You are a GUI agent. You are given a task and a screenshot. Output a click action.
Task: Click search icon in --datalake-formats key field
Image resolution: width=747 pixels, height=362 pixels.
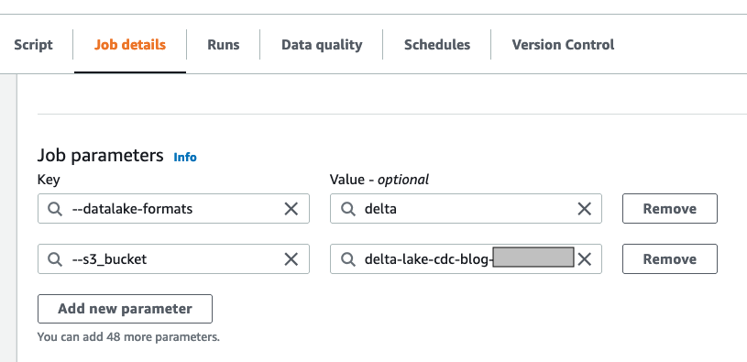[55, 209]
